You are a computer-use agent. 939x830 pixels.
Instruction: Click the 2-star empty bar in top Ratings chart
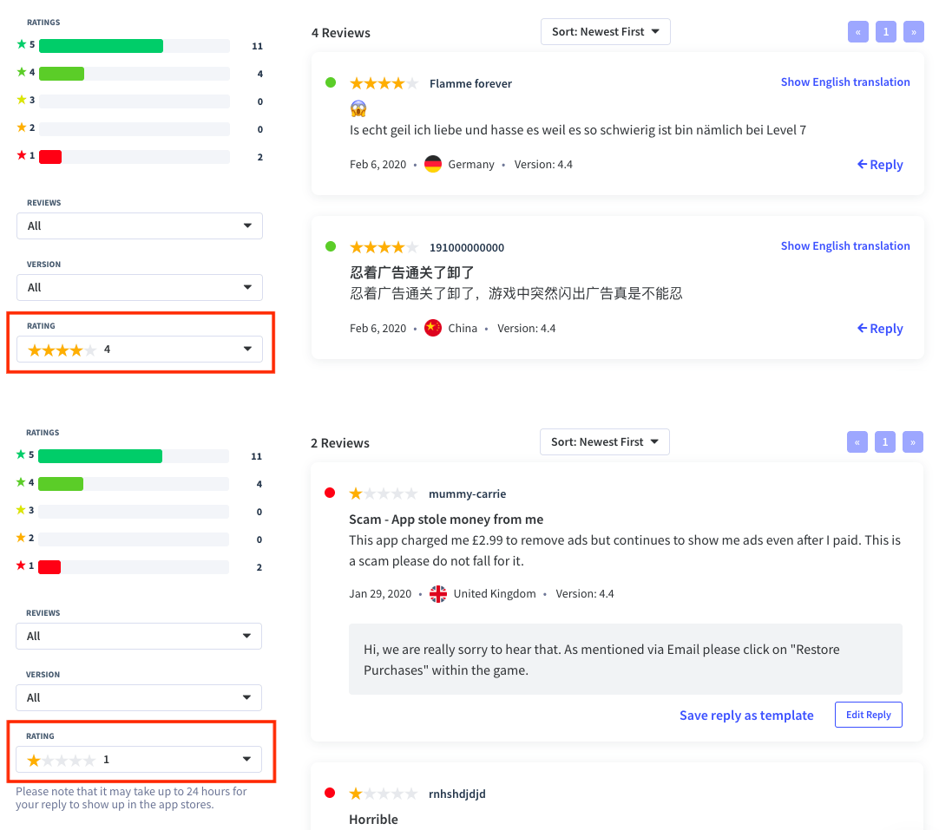tap(135, 129)
